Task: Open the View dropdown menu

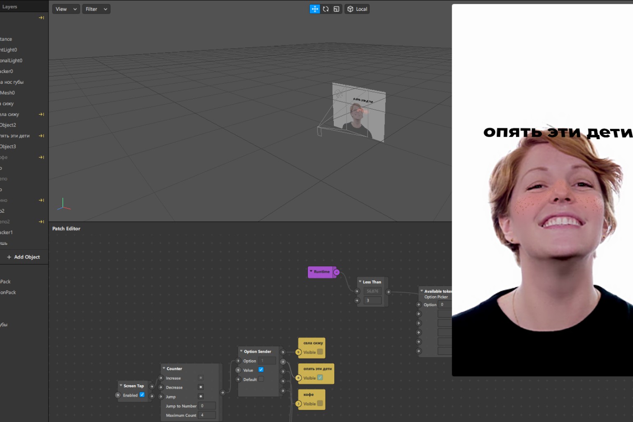Action: pos(66,9)
